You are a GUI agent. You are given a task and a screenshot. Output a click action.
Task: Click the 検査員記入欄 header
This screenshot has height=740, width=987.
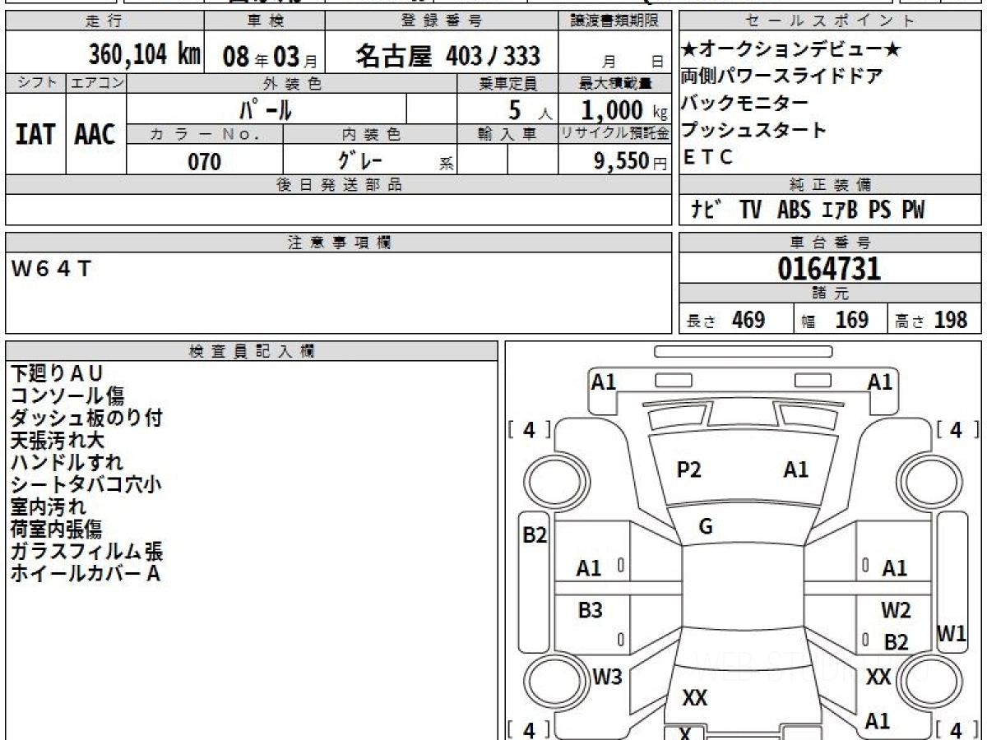252,351
